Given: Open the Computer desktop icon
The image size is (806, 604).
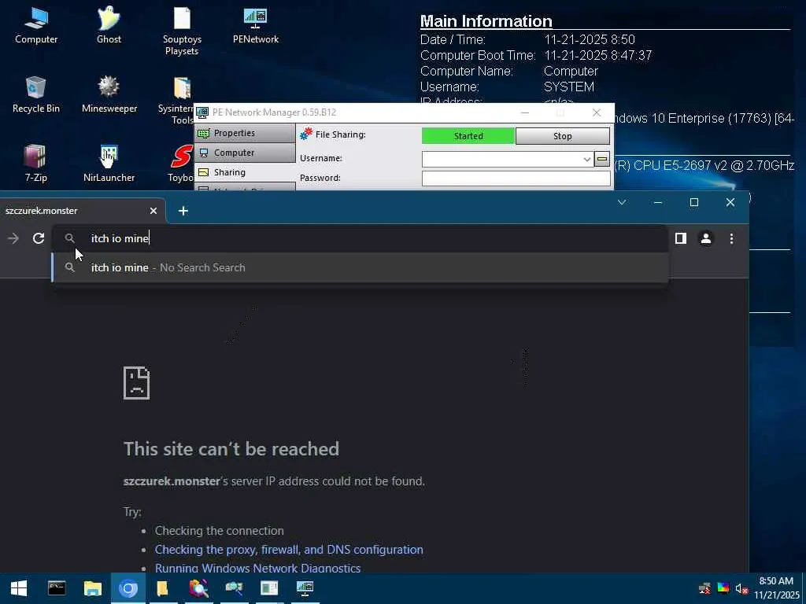Looking at the screenshot, I should coord(36,26).
